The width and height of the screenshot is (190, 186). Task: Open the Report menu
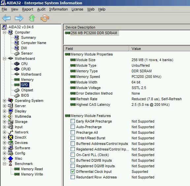pyautogui.click(x=27, y=9)
